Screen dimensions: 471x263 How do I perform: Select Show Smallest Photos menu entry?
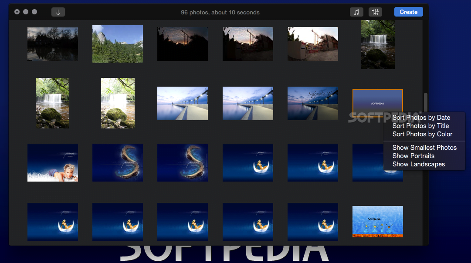coord(424,148)
